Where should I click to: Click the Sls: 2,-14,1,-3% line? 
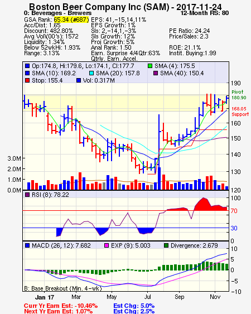[x=114, y=31]
